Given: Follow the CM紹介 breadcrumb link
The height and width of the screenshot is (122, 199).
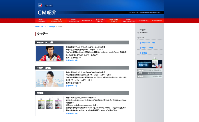Looking at the screenshot, I should pyautogui.click(x=52, y=27).
